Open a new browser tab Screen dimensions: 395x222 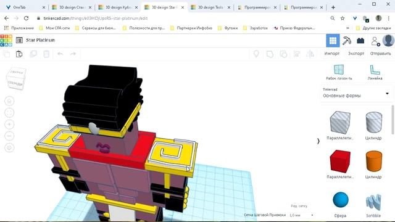333,7
